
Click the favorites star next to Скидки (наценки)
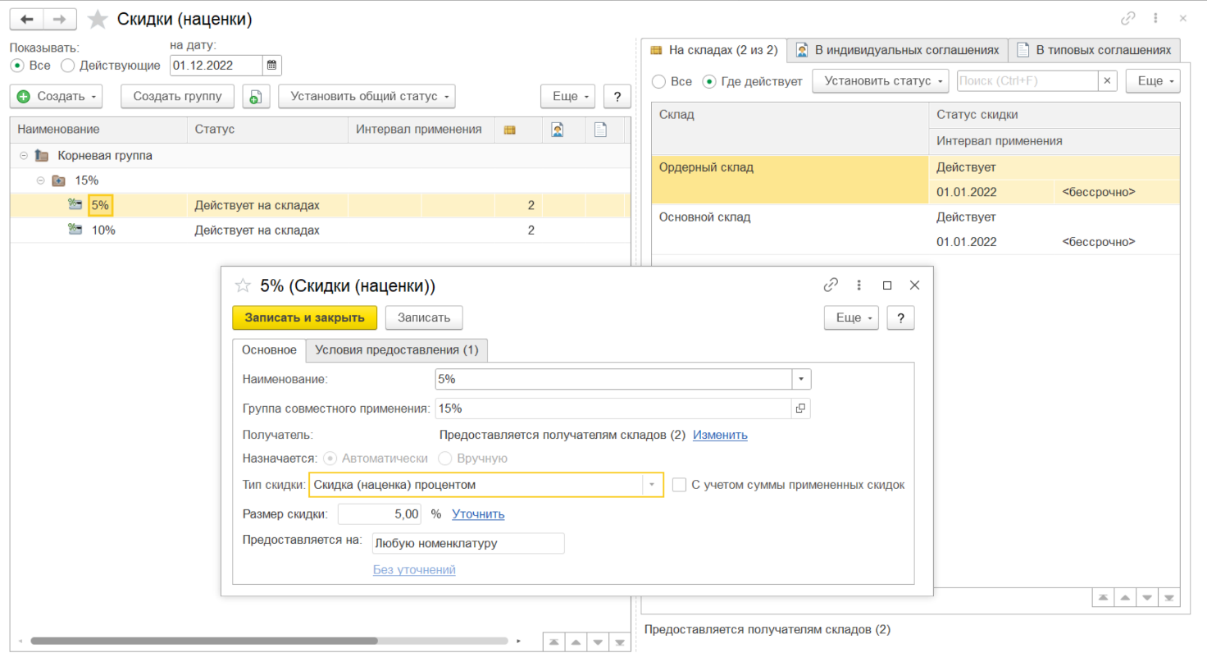tap(98, 19)
